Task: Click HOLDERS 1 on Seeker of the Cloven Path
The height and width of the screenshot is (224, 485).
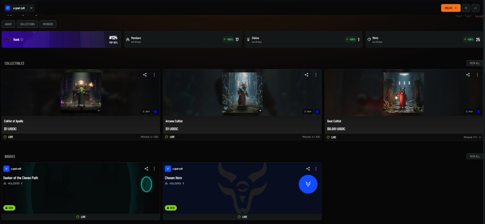Action: 13,184
